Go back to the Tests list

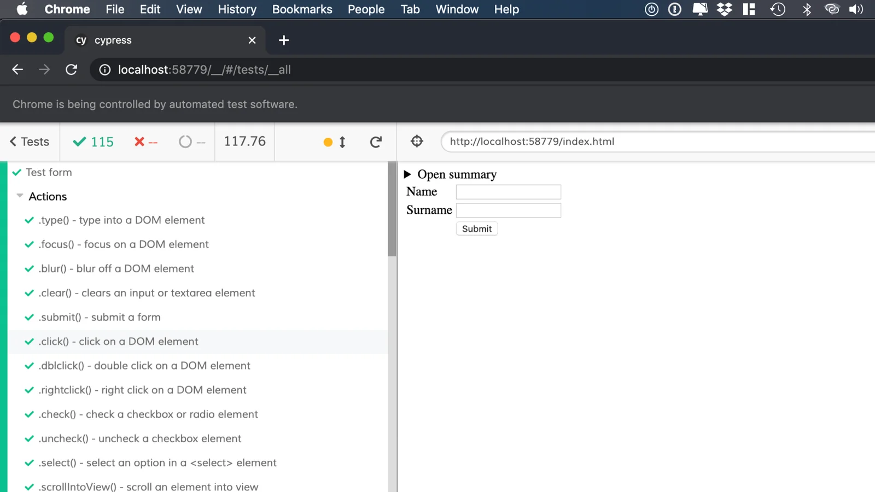pos(30,142)
